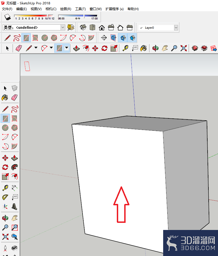Select the Section Plane tool
This screenshot has width=218, height=256.
[104, 38]
